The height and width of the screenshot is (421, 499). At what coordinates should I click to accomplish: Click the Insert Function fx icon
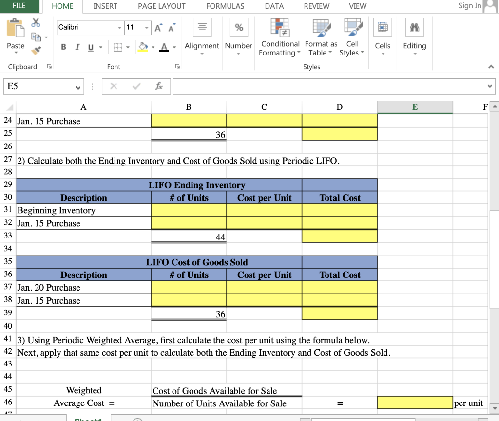point(159,86)
